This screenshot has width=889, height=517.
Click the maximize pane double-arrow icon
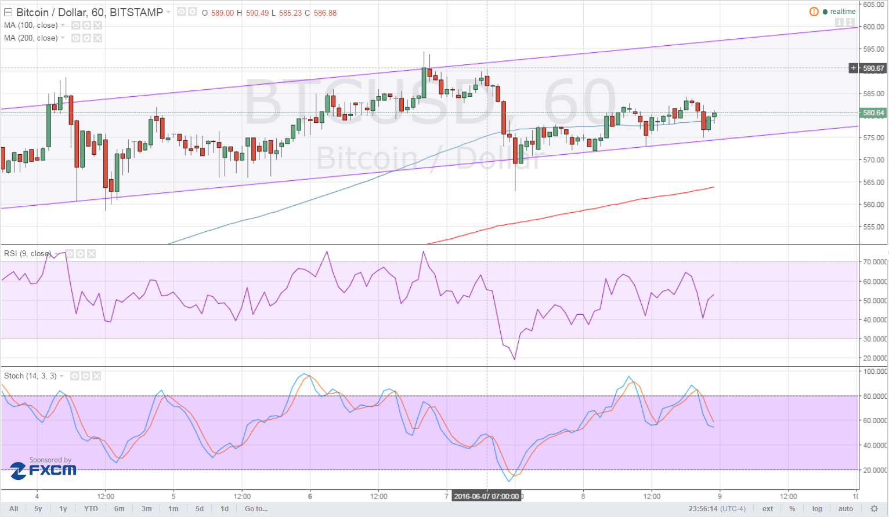pyautogui.click(x=851, y=23)
